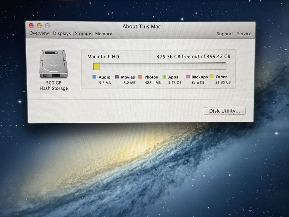This screenshot has width=289, height=217.
Task: Click the Audio legend label
Action: pyautogui.click(x=104, y=77)
